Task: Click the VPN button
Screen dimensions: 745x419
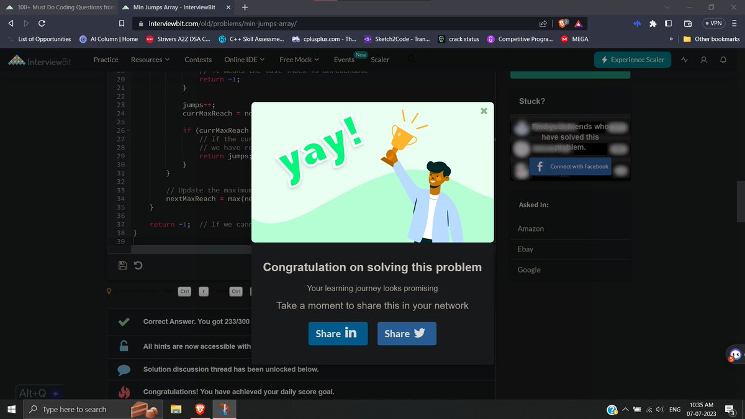Action: click(713, 24)
